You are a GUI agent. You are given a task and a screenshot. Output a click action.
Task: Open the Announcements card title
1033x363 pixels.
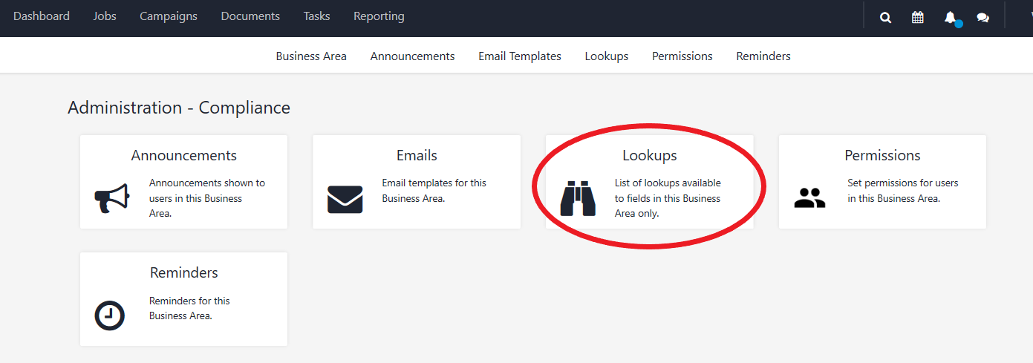(x=184, y=156)
